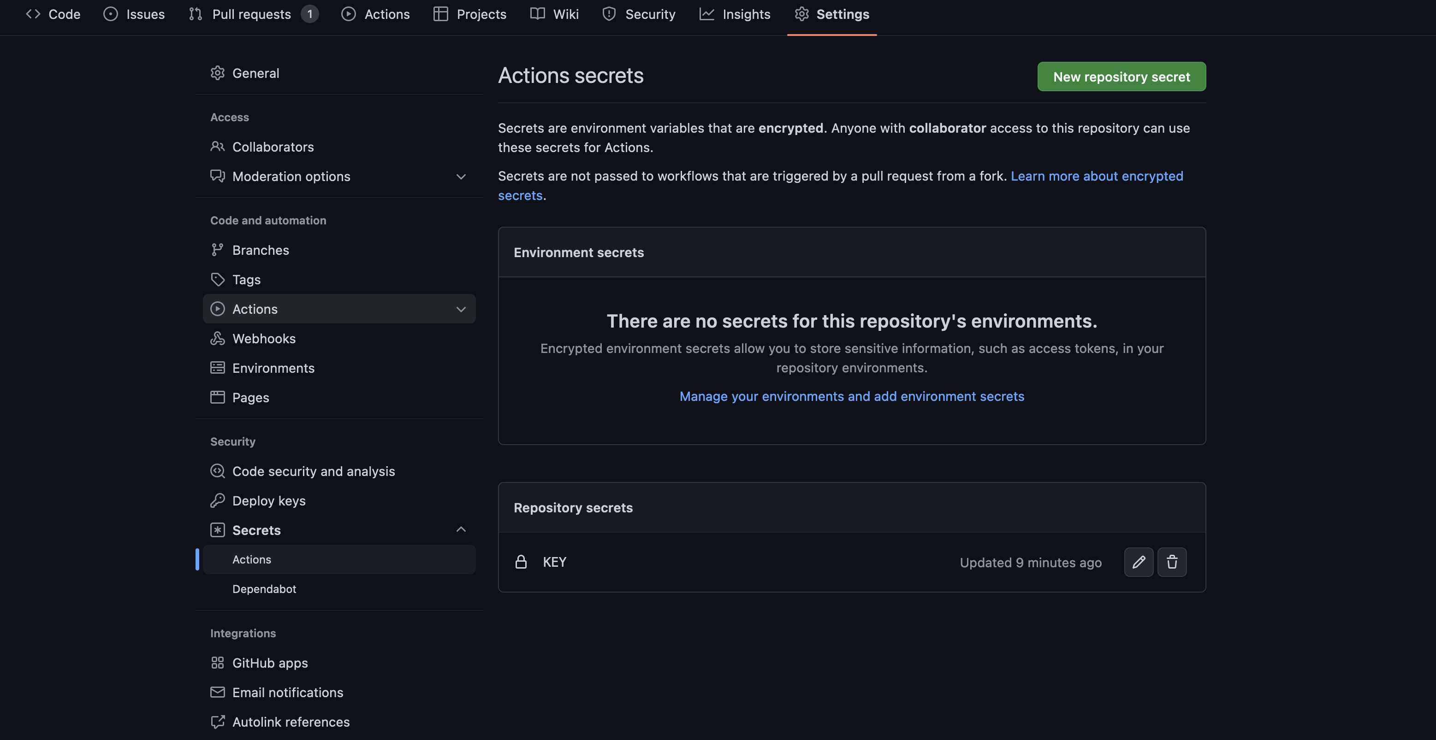Screen dimensions: 1436x740
Task: Open General settings page
Action: (339, 73)
